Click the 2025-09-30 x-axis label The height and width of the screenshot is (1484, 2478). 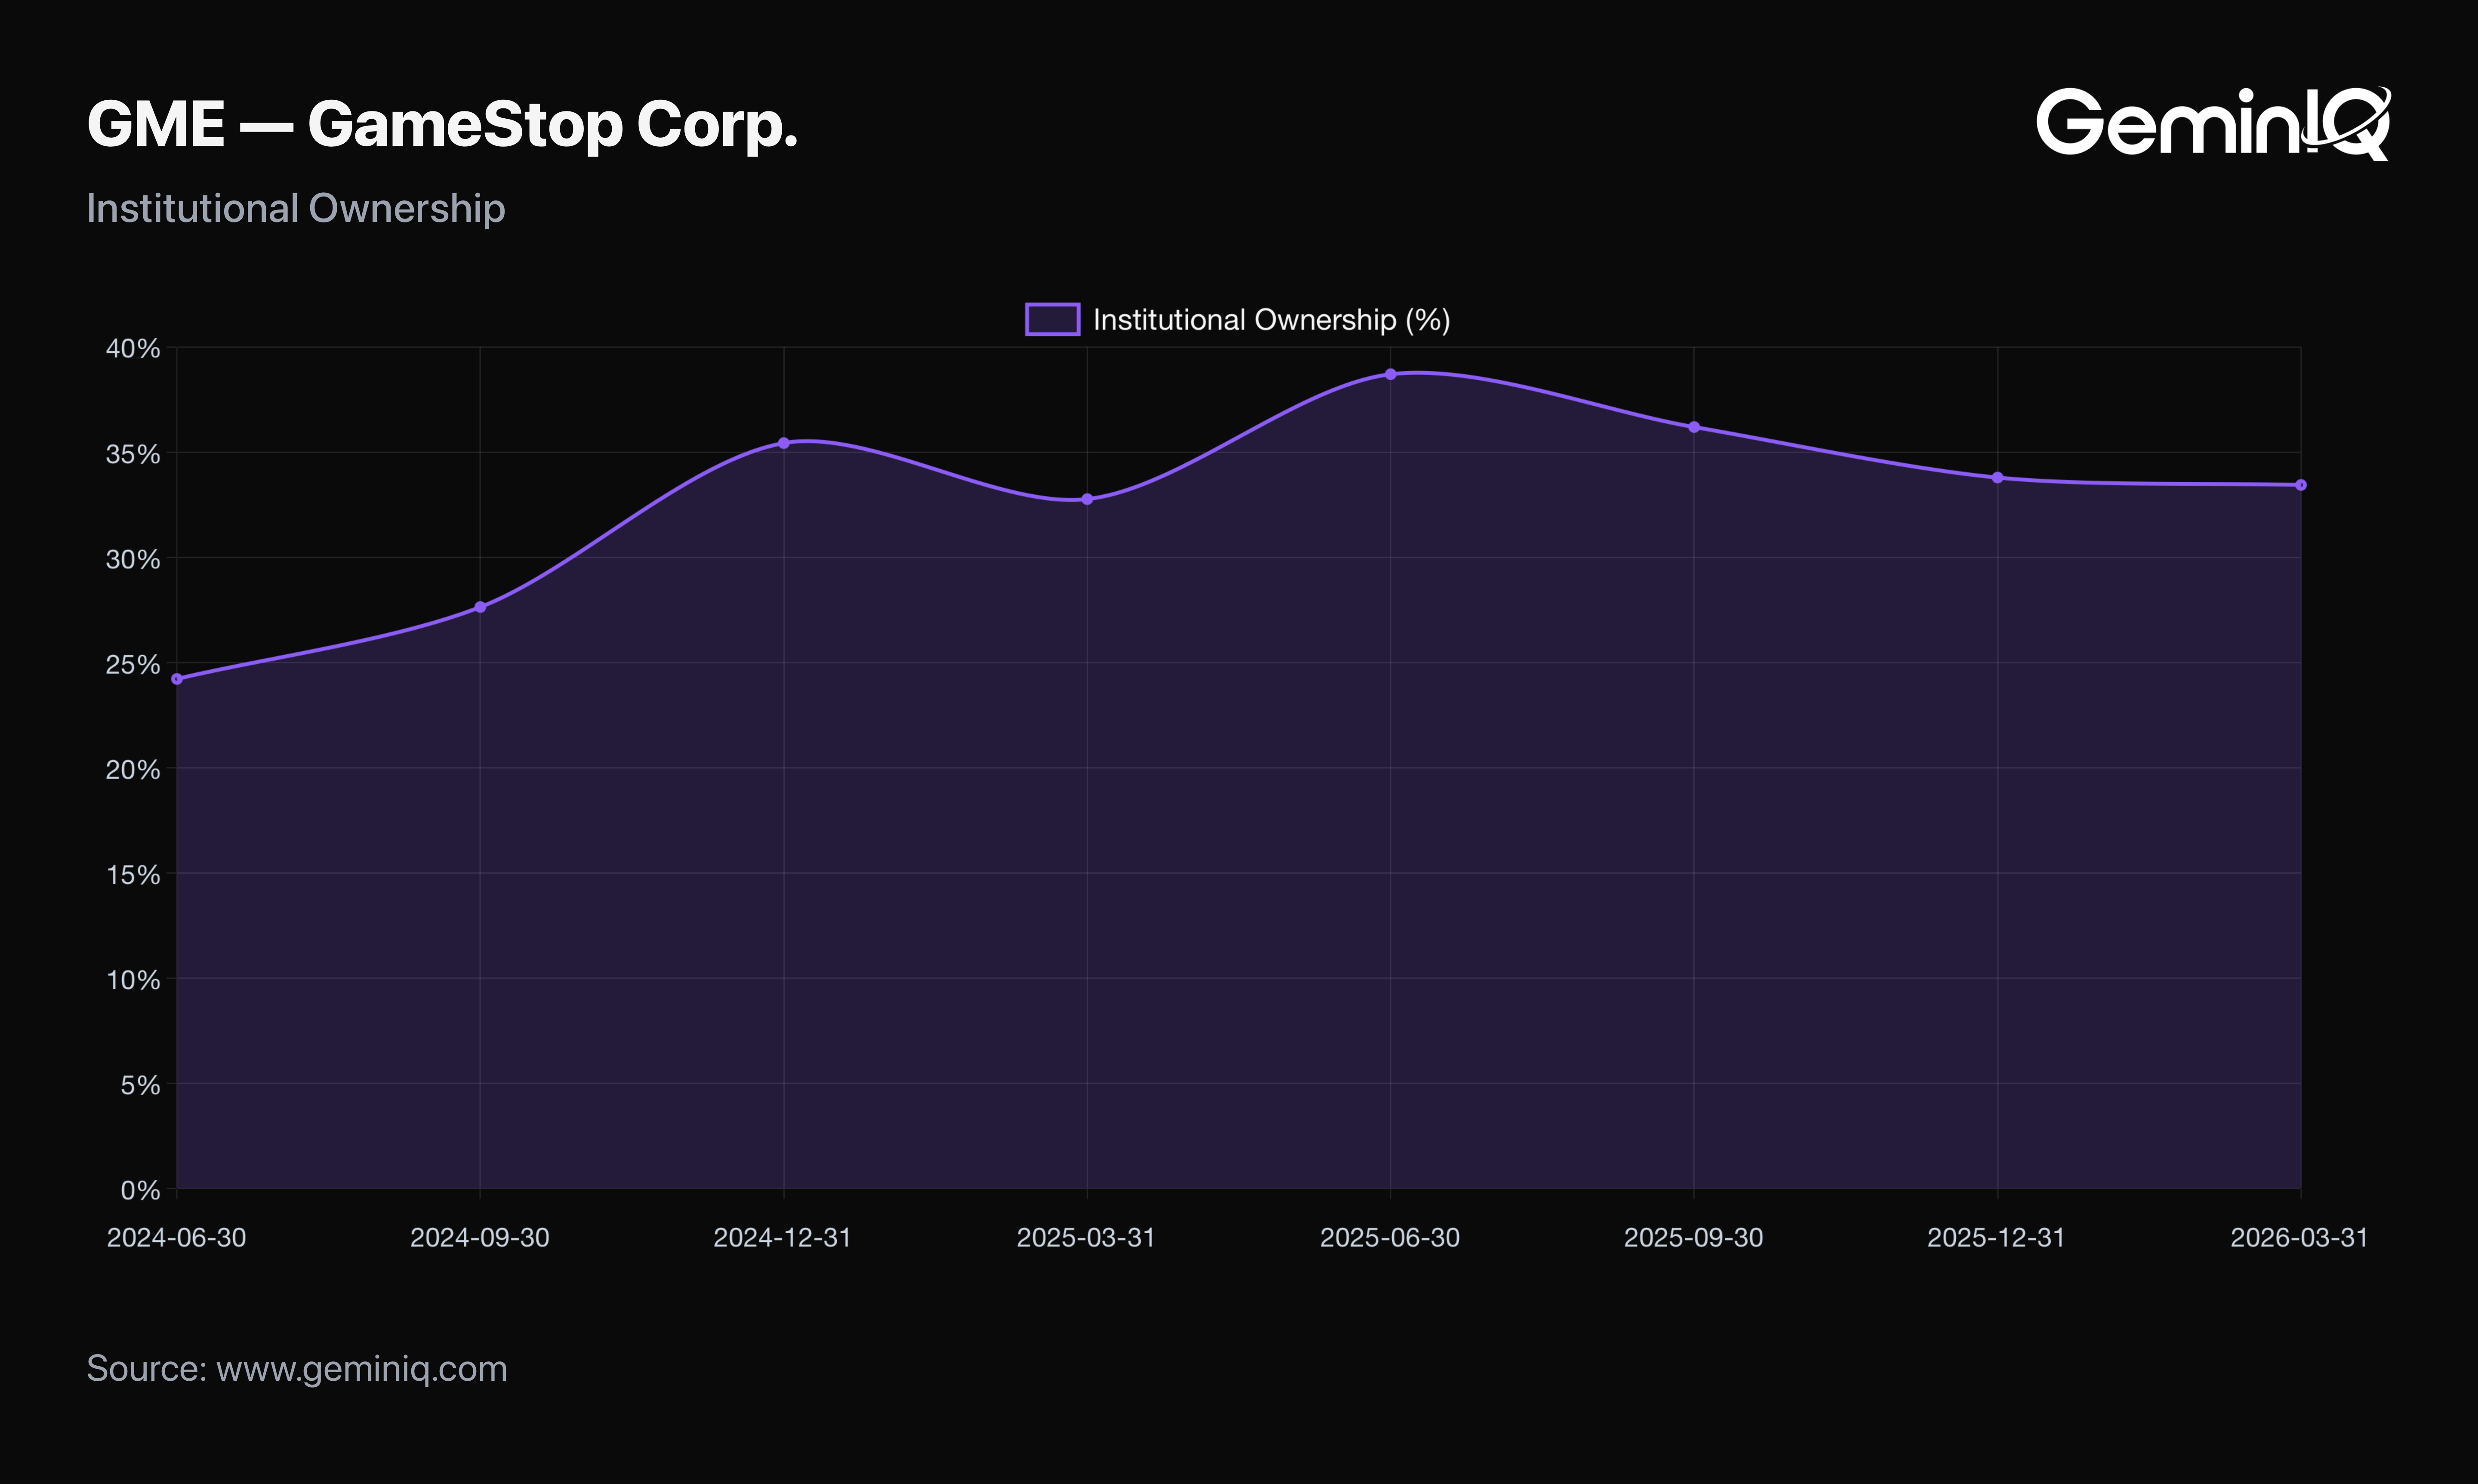coord(1694,1238)
